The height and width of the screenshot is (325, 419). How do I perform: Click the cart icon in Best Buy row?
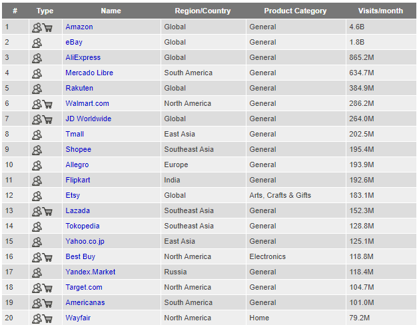(x=48, y=257)
